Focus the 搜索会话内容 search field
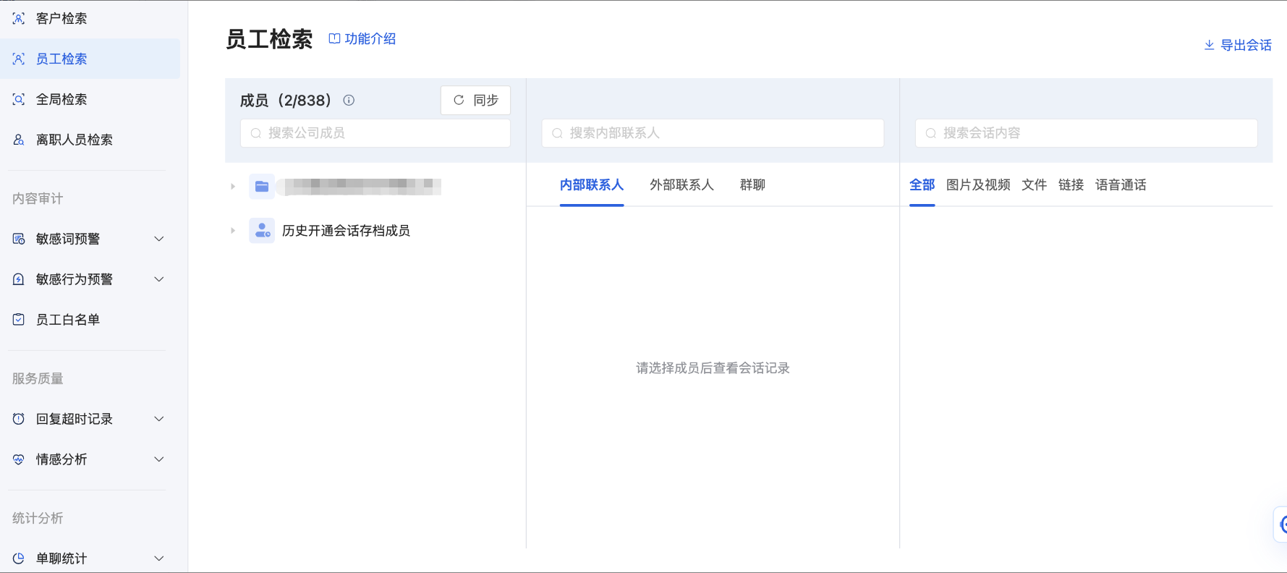This screenshot has height=573, width=1287. coord(1087,133)
